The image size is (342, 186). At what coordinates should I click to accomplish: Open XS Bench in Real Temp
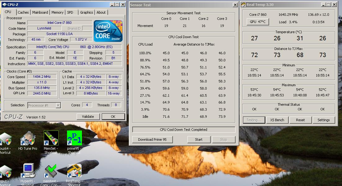(x=277, y=120)
